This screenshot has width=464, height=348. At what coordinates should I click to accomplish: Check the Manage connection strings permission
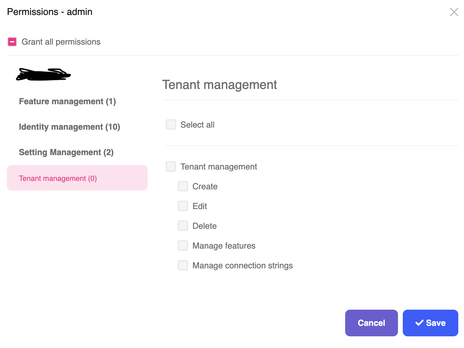pos(183,265)
